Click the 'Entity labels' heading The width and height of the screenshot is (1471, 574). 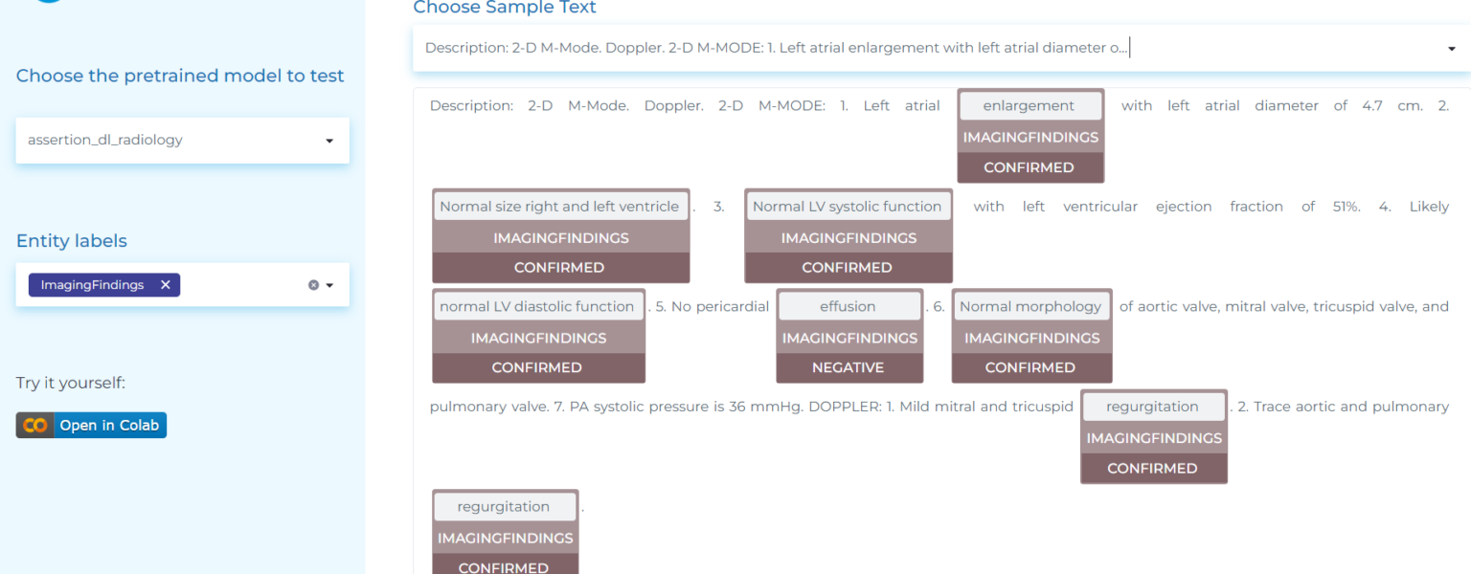point(72,241)
